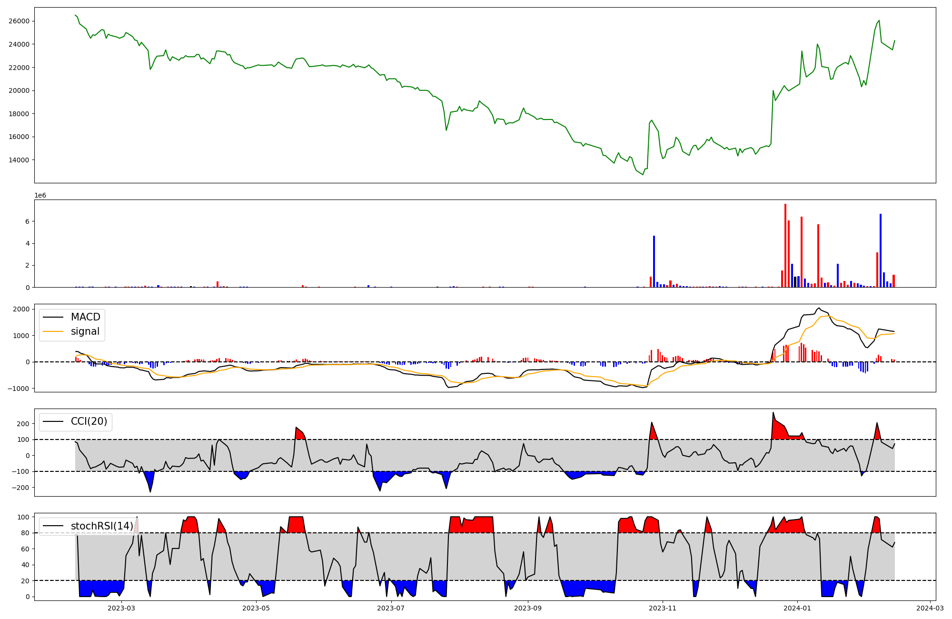Image resolution: width=952 pixels, height=619 pixels.
Task: Click the tallest red volume bar
Action: 785,245
